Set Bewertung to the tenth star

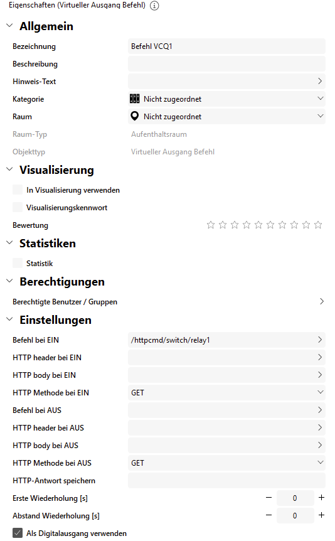[x=318, y=225]
